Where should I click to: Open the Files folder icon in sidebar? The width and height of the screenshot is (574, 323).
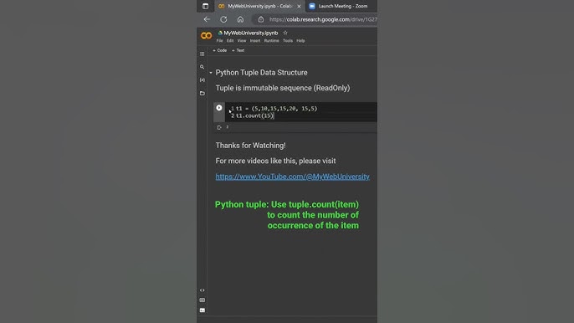[x=202, y=94]
